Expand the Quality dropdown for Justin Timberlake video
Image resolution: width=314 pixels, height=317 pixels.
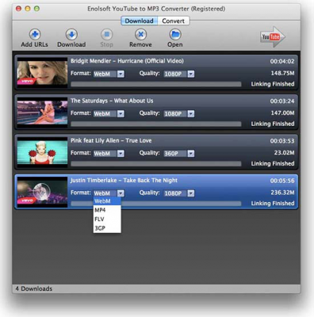coord(179,193)
